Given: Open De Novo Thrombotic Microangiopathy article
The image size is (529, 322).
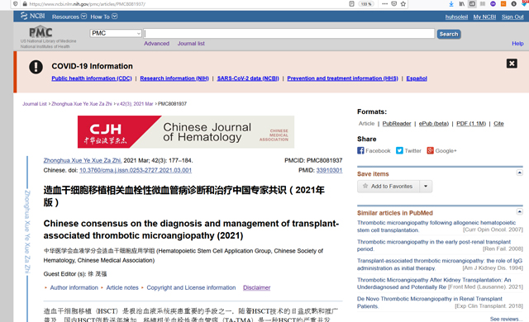Looking at the screenshot, I should (430, 302).
